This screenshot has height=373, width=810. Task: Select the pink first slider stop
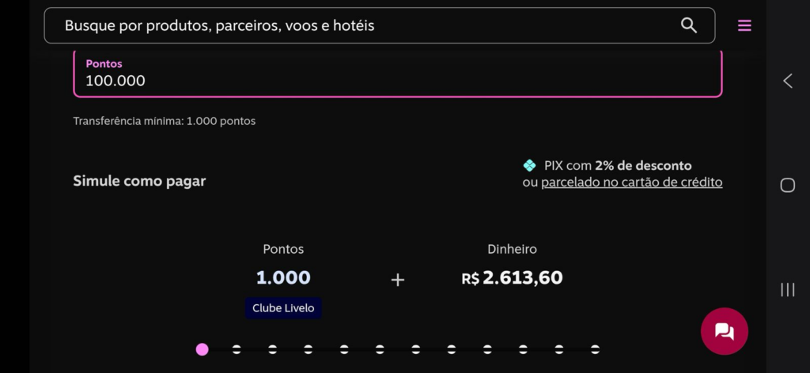pyautogui.click(x=202, y=349)
